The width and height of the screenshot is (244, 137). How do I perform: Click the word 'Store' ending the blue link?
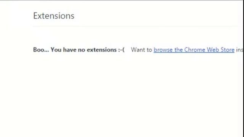click(x=228, y=50)
